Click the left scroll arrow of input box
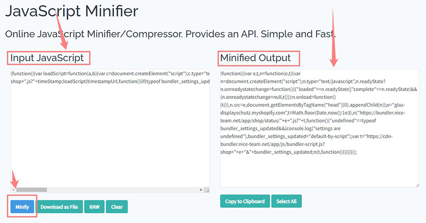Image resolution: width=426 pixels, height=223 pixels. coord(13,190)
